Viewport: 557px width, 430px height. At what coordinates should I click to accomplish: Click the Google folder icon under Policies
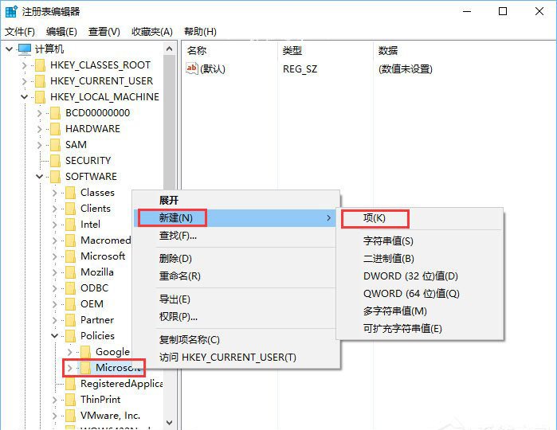pos(85,352)
